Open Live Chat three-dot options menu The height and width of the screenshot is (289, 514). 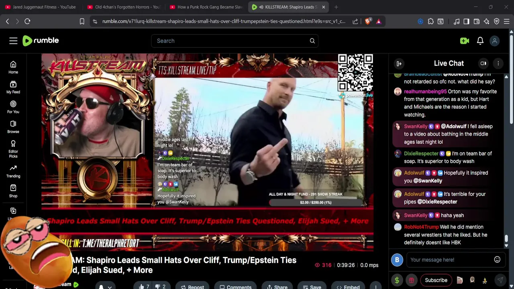pyautogui.click(x=498, y=63)
